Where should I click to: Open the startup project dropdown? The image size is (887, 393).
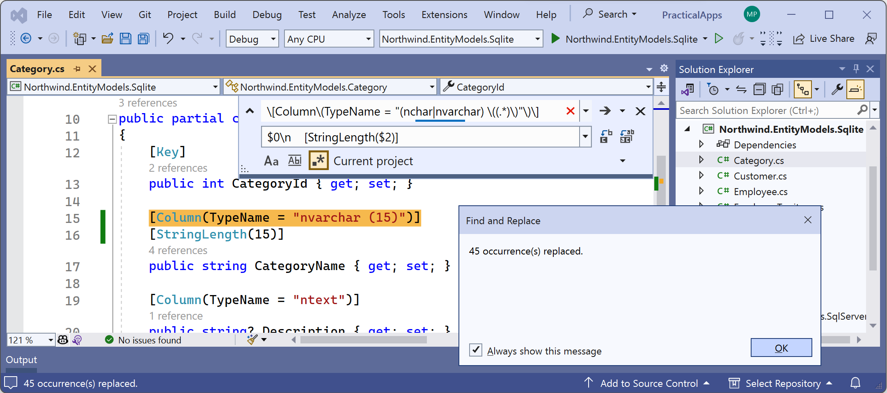461,39
